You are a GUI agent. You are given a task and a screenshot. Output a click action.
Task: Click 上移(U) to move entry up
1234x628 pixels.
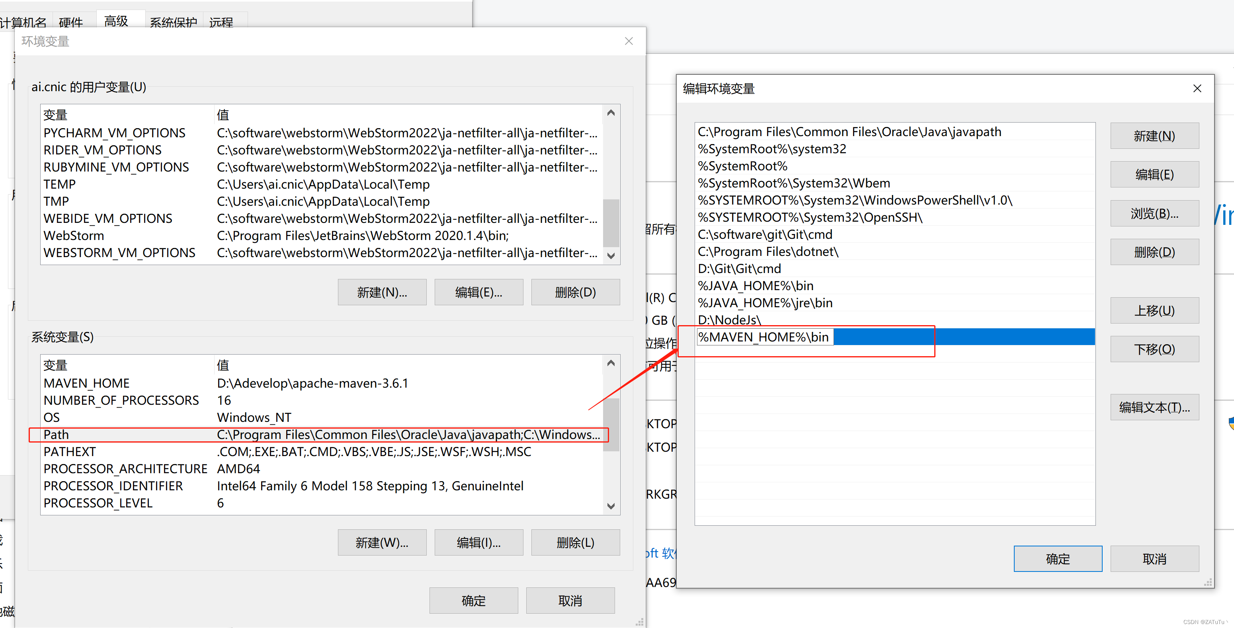(1154, 310)
